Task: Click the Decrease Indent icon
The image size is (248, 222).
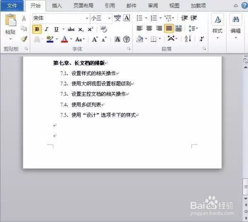Action: (185, 18)
